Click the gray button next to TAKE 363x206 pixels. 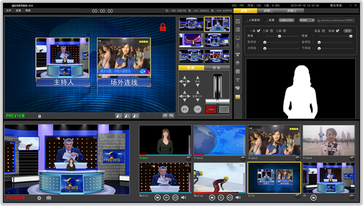click(224, 109)
